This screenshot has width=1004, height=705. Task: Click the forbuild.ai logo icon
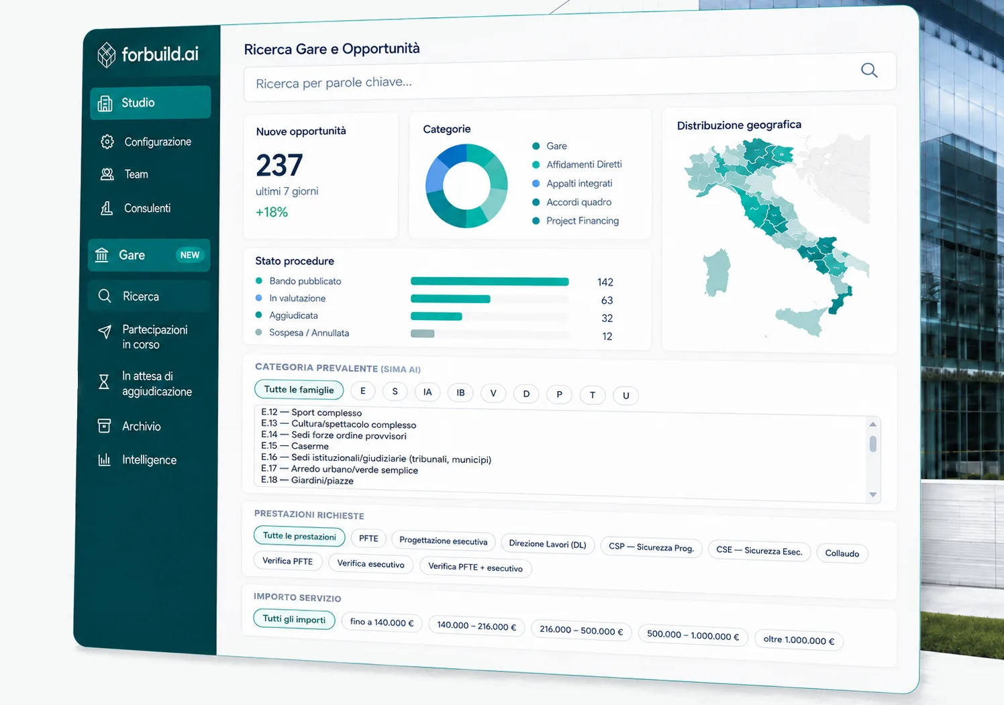coord(106,55)
